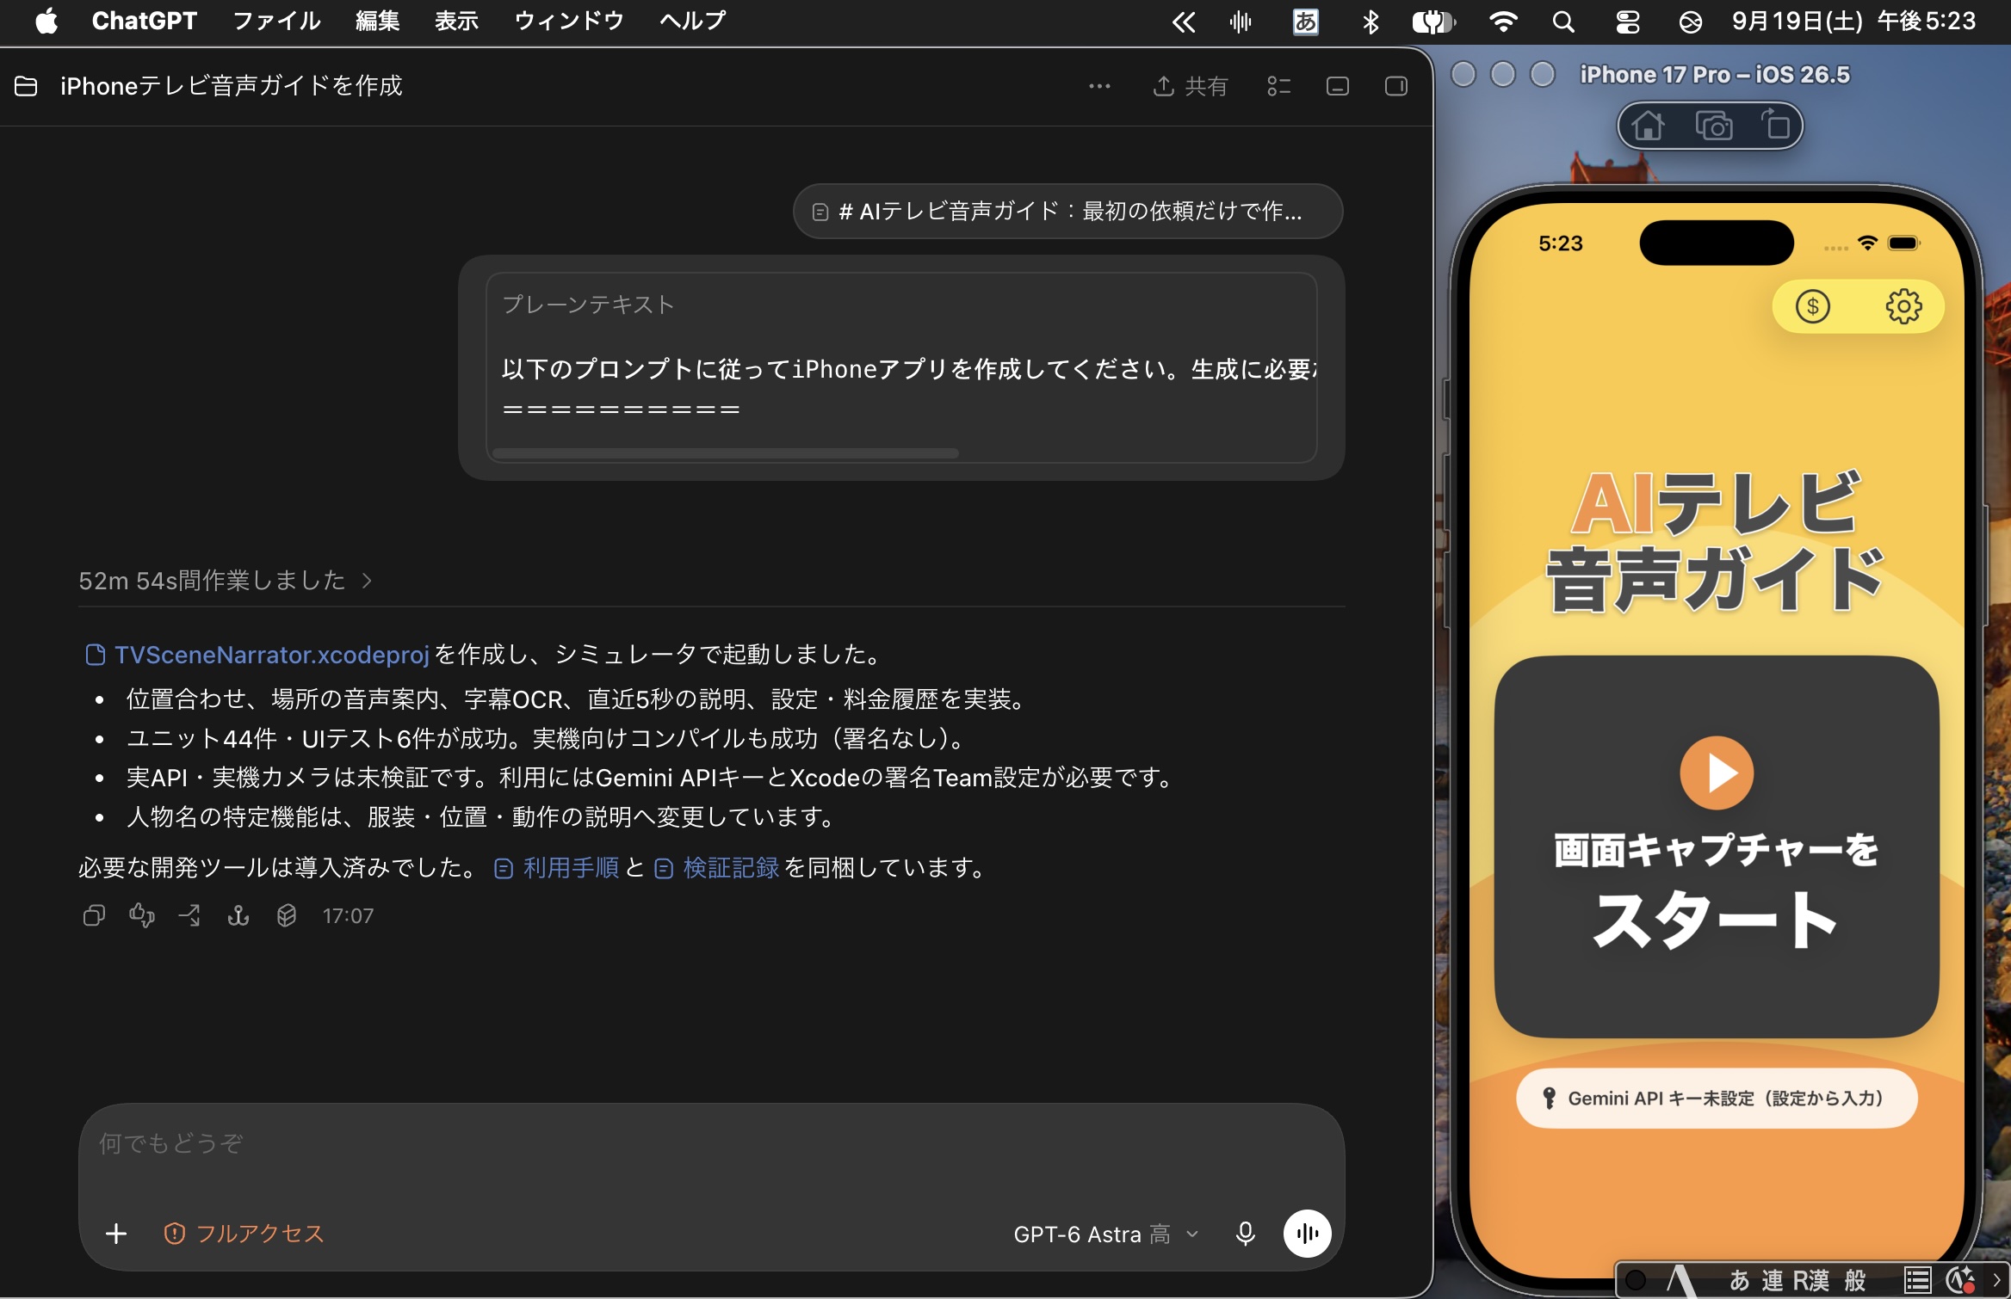
Task: Start voice mode with waveform button
Action: [x=1307, y=1234]
